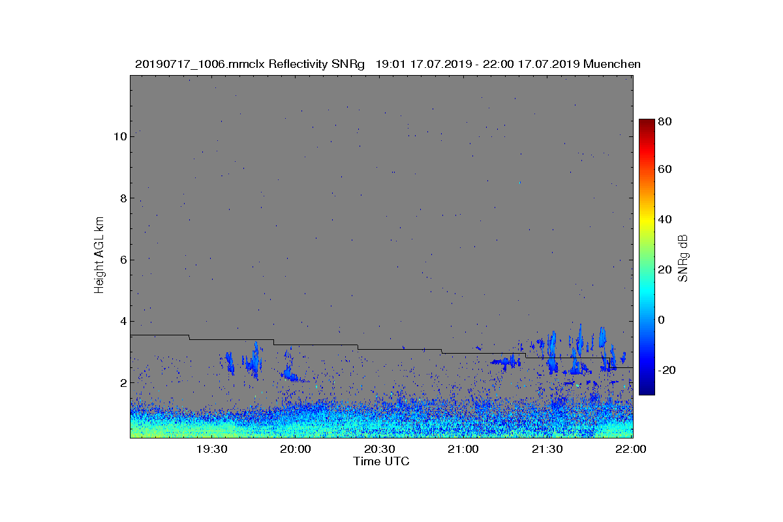The height and width of the screenshot is (522, 783).
Task: Click the plot title starting with 20190717_1006.mmclx
Action: tap(388, 64)
